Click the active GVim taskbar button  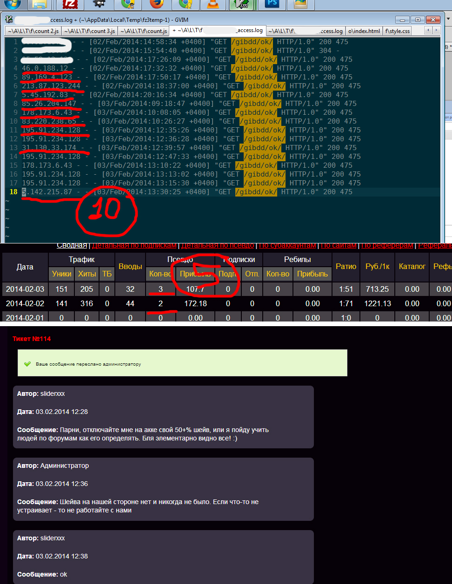coord(242,5)
